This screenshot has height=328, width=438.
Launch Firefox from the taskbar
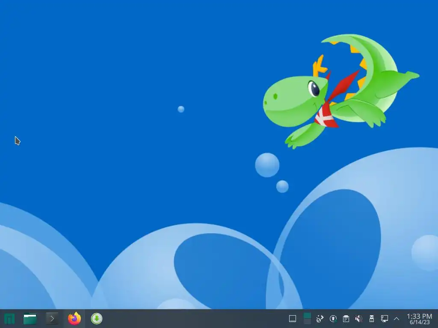[74, 319]
